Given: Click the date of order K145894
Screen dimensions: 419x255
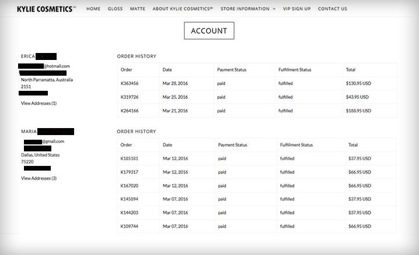Looking at the screenshot, I should [x=175, y=199].
